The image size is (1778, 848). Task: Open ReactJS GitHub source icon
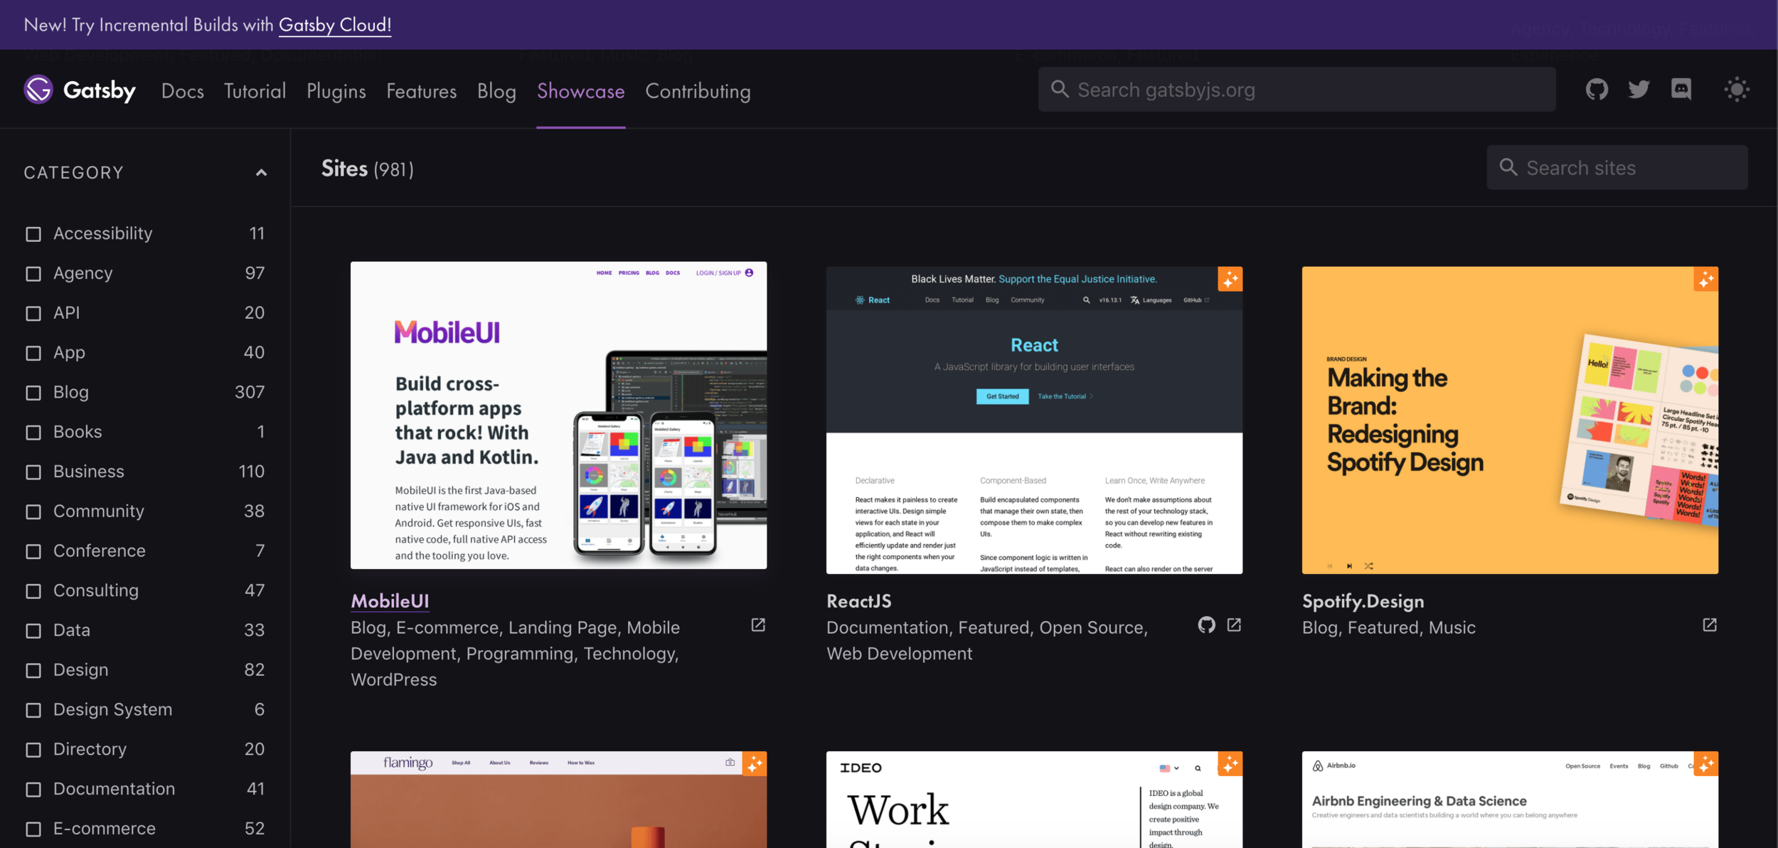pyautogui.click(x=1206, y=625)
